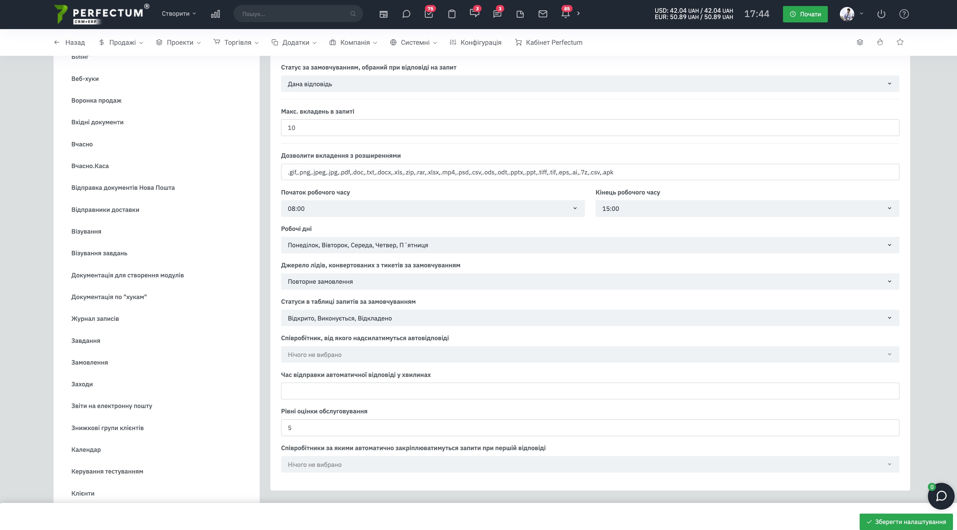Viewport: 957px width, 530px height.
Task: Open the Торгівля menu
Action: point(236,42)
